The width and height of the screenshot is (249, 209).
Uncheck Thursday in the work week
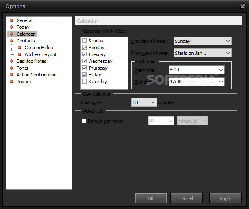click(85, 68)
